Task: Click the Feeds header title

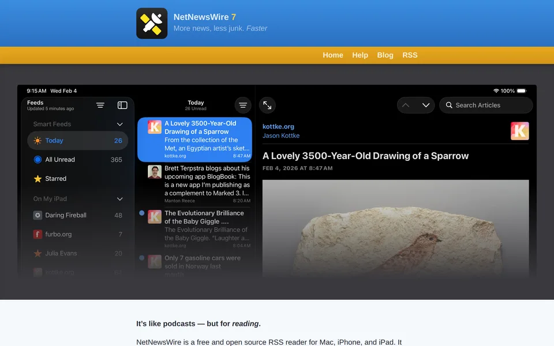Action: pos(35,103)
